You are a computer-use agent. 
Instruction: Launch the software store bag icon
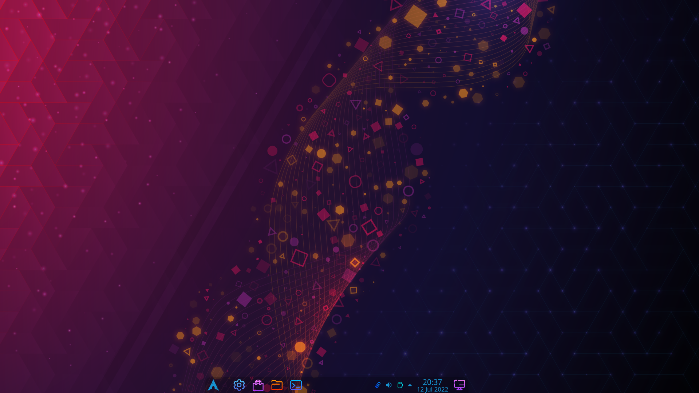pos(258,385)
